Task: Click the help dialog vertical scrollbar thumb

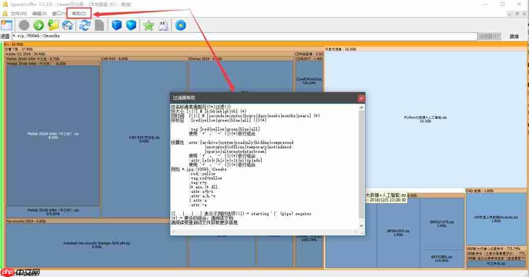Action: pos(361,164)
